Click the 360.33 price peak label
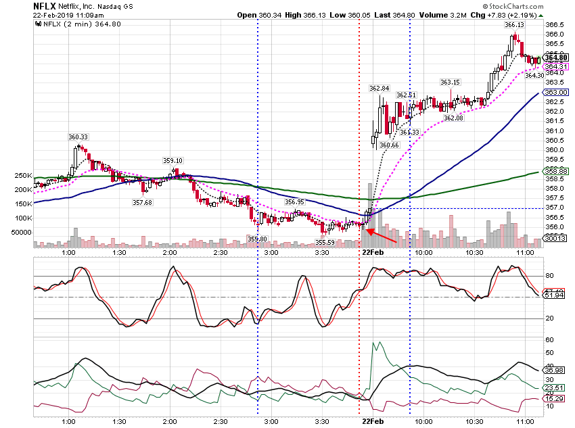This screenshot has height=428, width=575. [78, 137]
